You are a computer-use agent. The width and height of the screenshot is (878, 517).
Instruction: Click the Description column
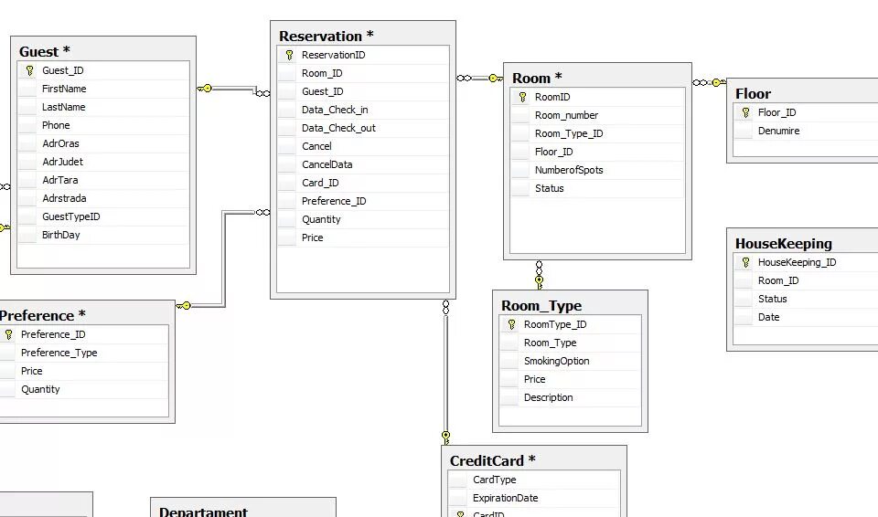pos(570,398)
